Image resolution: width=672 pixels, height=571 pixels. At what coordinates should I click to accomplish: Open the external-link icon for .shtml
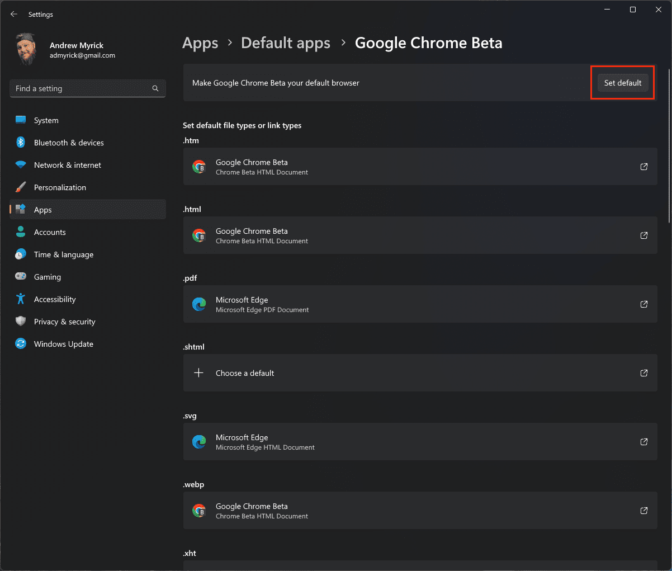point(644,373)
